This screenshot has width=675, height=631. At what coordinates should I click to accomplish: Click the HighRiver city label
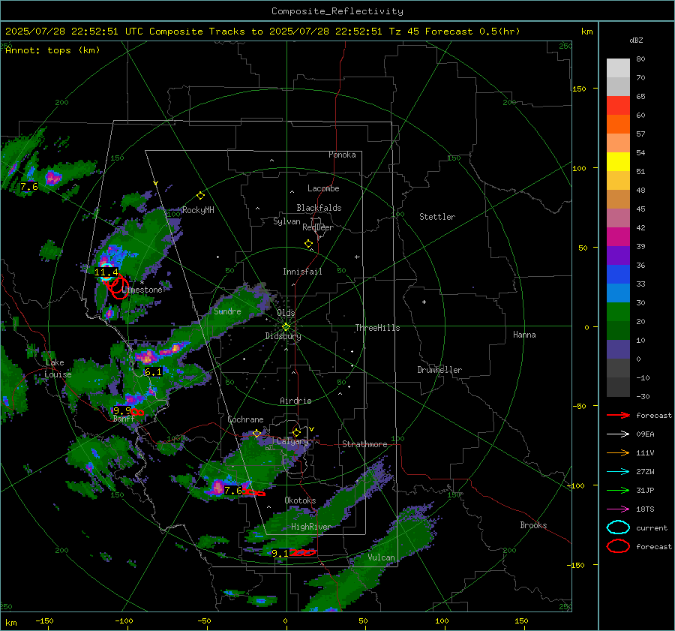[310, 527]
